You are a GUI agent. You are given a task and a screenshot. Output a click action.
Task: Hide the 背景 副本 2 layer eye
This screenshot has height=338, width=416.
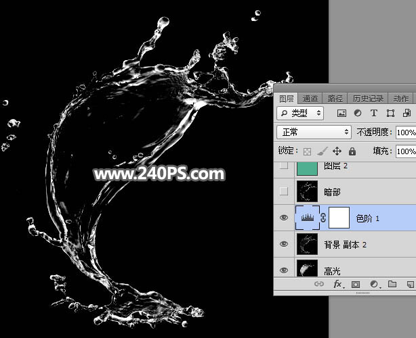[x=284, y=244]
